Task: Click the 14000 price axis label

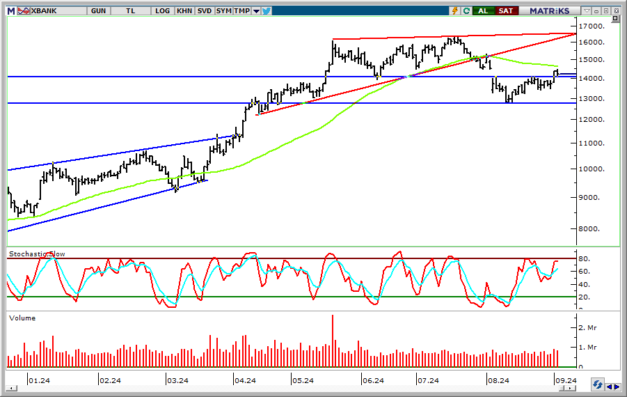Action: pos(592,79)
